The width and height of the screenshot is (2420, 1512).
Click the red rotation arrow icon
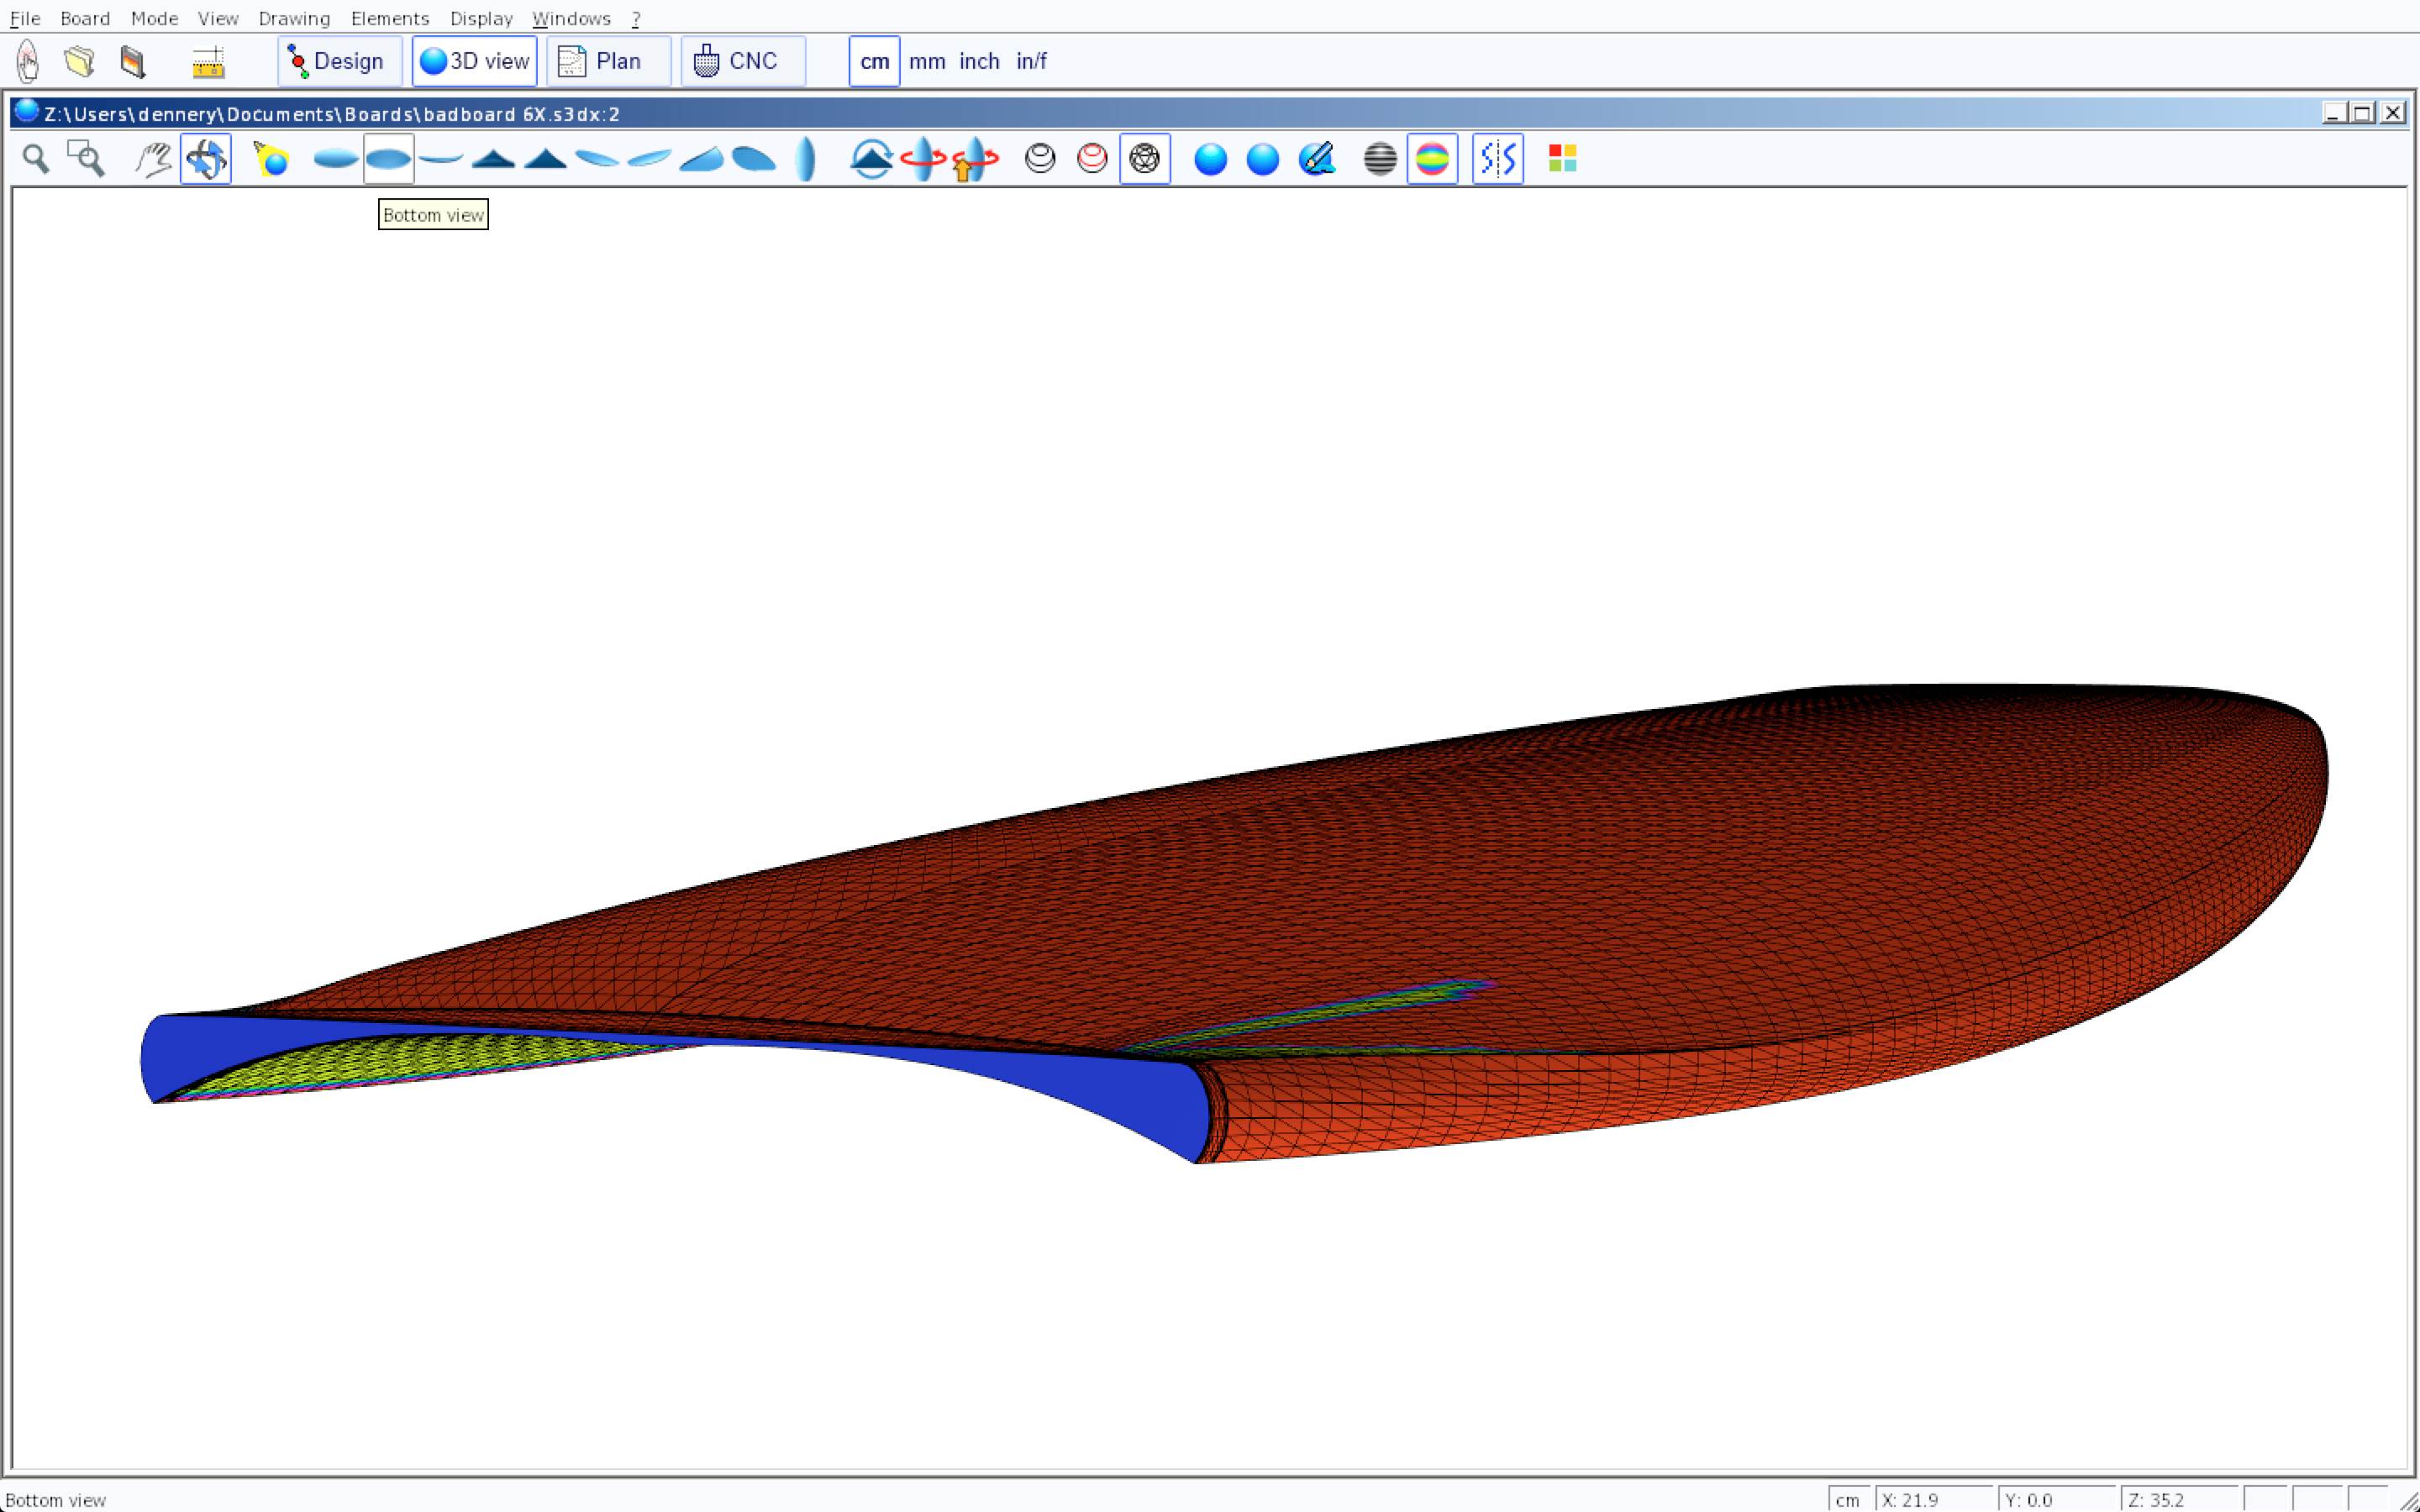tap(922, 159)
